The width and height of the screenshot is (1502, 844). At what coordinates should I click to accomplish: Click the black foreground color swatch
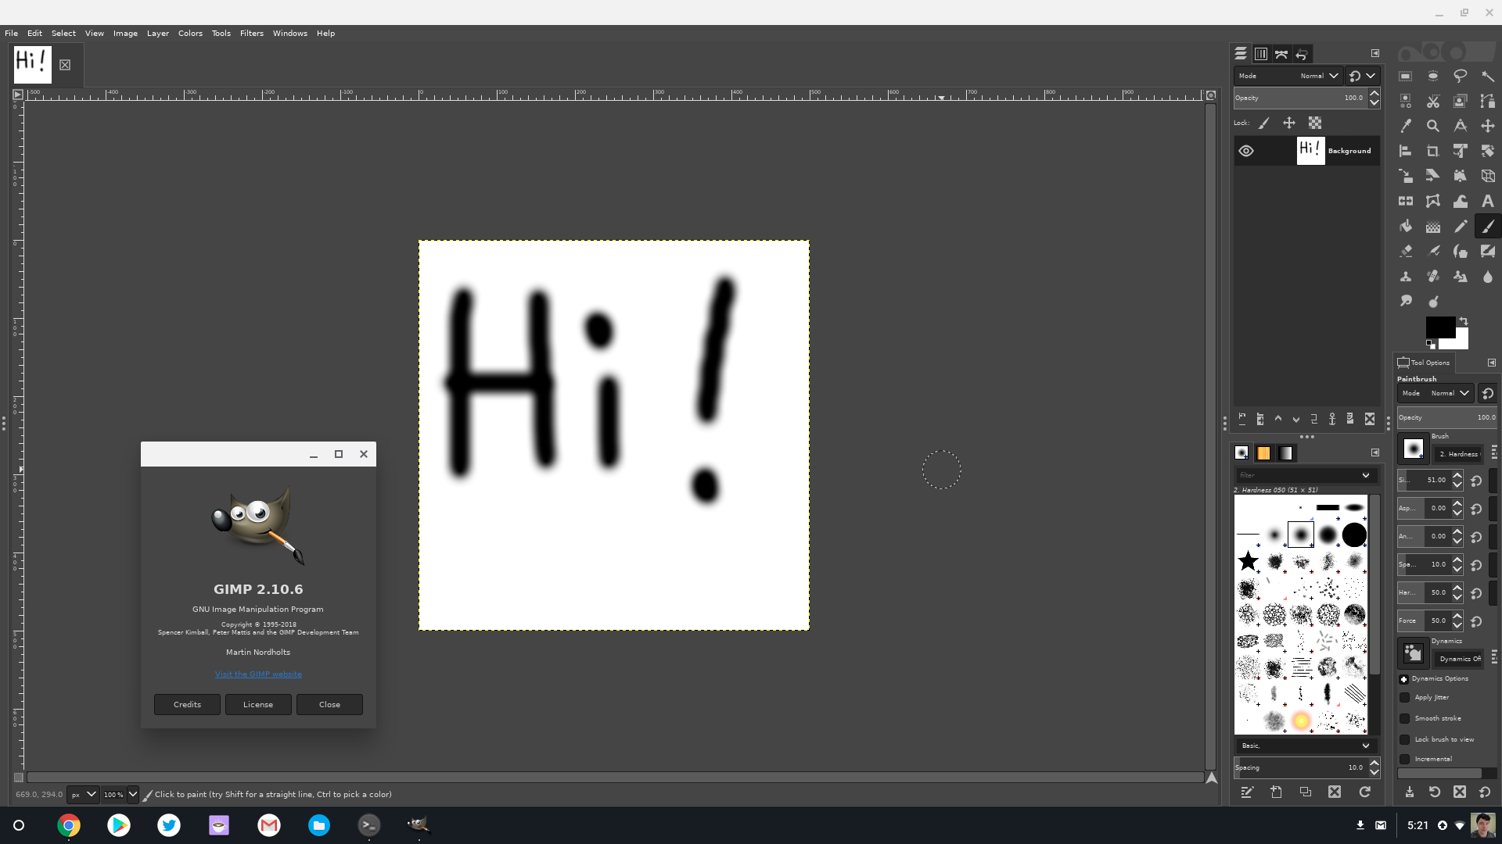[x=1438, y=327]
